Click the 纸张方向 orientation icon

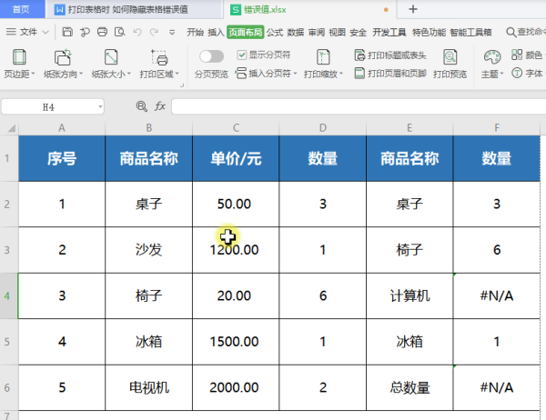pos(63,57)
